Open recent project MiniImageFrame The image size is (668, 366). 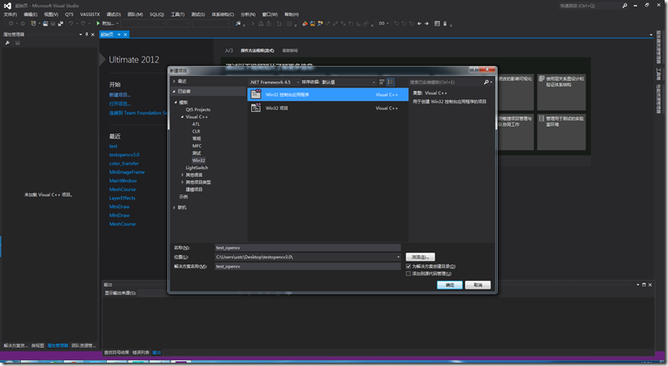click(x=127, y=172)
